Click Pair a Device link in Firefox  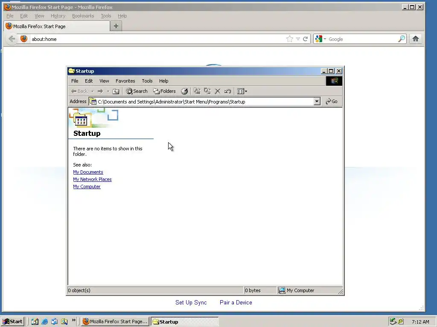tap(236, 303)
